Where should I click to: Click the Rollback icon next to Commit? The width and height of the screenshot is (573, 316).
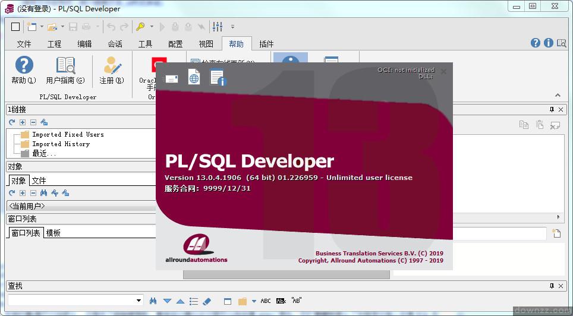[188, 27]
